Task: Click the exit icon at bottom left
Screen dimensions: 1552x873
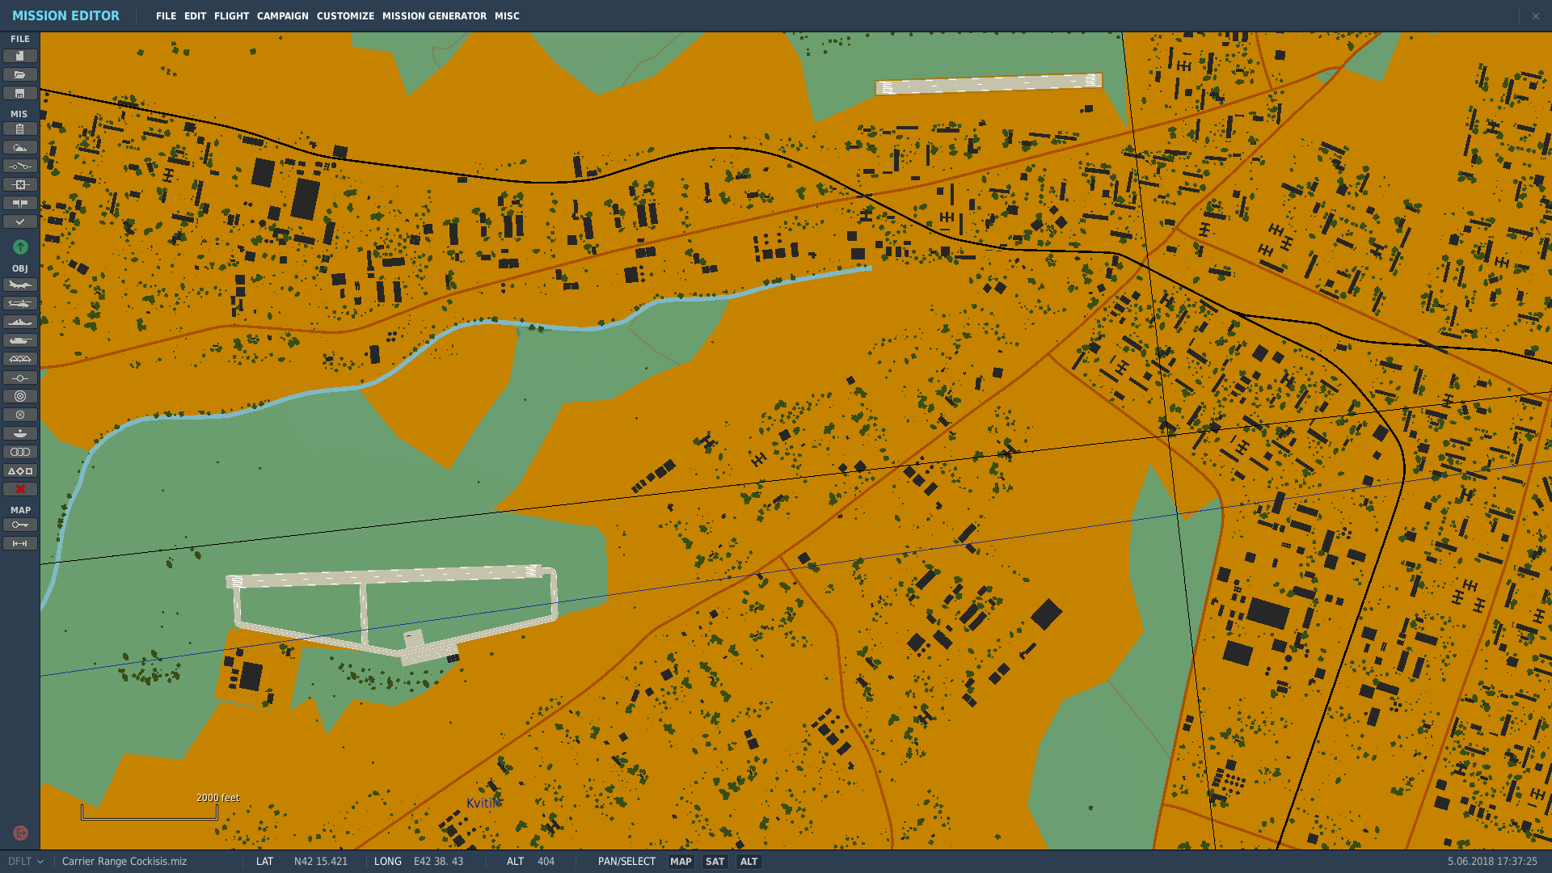Action: tap(20, 833)
